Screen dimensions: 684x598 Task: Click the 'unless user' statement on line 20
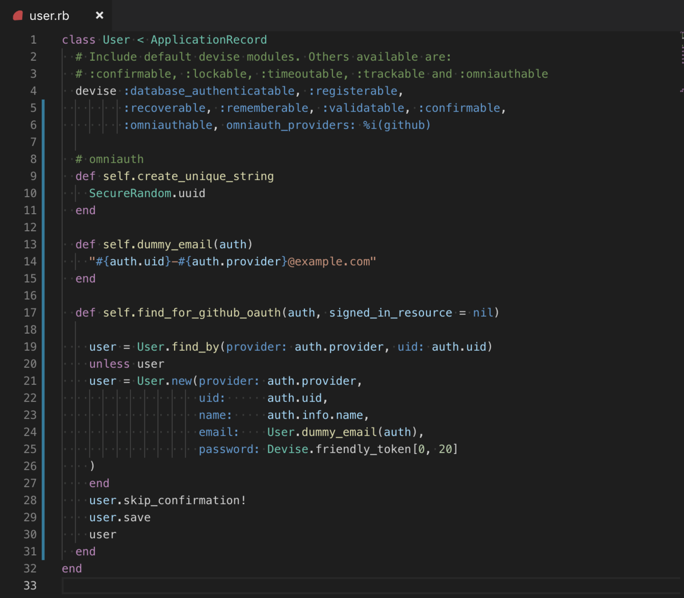(127, 364)
